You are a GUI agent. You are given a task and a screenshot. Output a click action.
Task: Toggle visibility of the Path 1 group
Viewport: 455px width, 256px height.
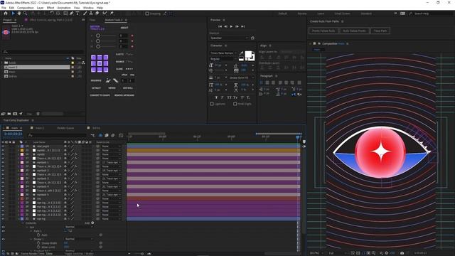(x=3, y=231)
